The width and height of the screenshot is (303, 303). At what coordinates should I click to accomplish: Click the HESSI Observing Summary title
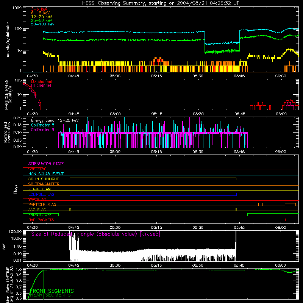click(160, 3)
